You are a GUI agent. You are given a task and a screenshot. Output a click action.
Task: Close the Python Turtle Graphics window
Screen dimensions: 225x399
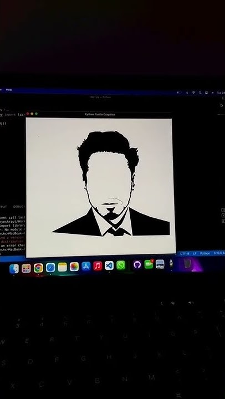click(x=28, y=114)
